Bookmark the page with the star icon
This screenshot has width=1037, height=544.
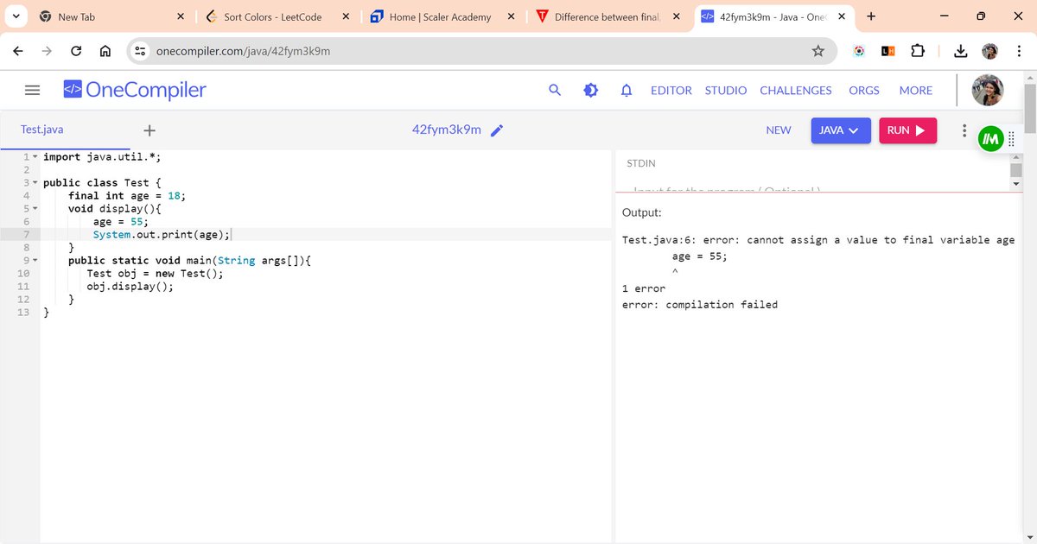[818, 51]
